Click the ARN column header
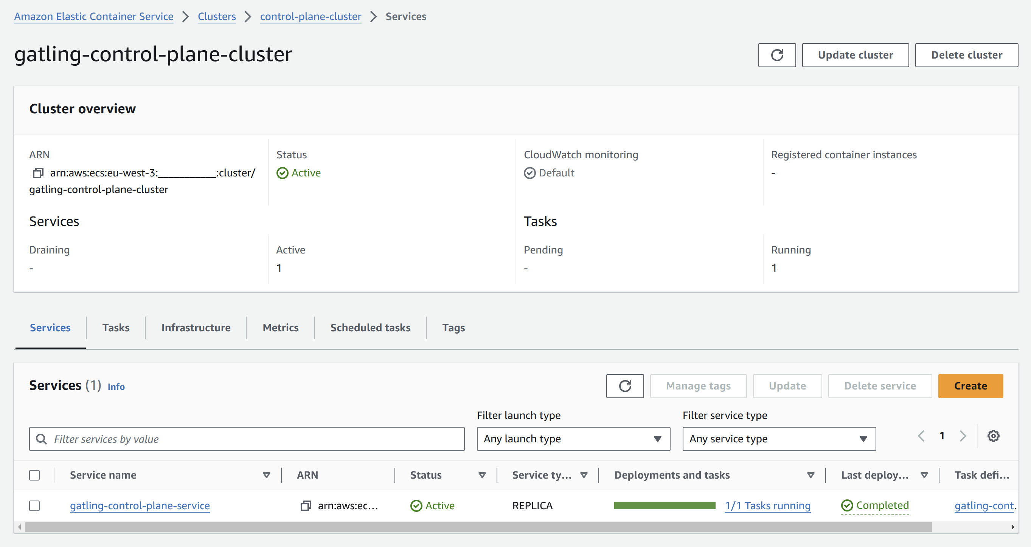Screen dimensions: 1031x547 click(x=307, y=474)
